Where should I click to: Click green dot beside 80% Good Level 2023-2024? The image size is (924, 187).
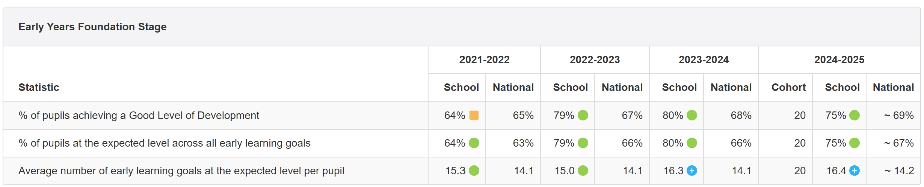tap(692, 115)
